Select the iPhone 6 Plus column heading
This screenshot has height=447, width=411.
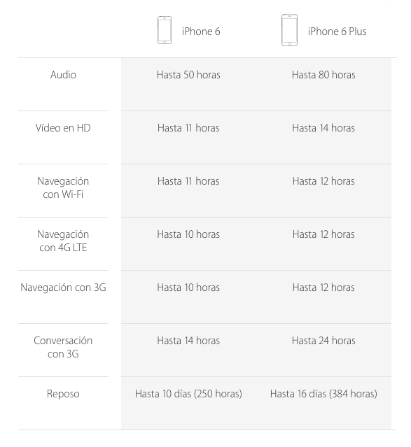click(337, 31)
